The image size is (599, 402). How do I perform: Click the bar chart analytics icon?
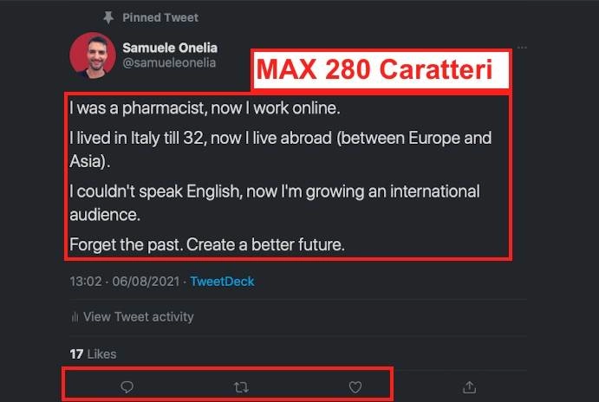[x=75, y=317]
